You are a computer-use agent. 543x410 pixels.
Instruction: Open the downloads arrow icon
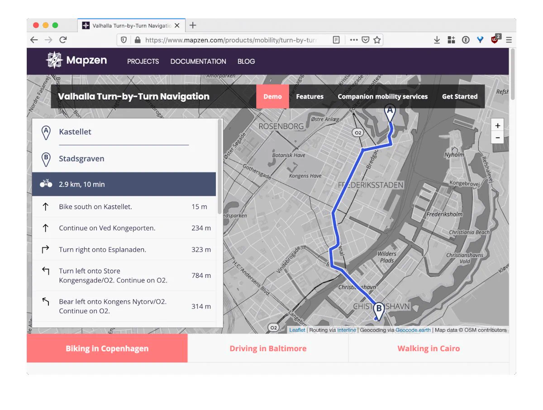coord(437,40)
